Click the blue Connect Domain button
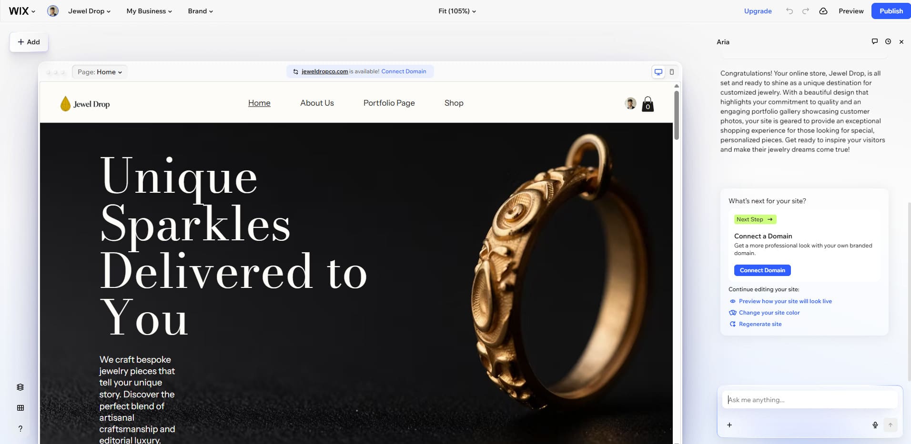Viewport: 911px width, 444px height. (762, 270)
